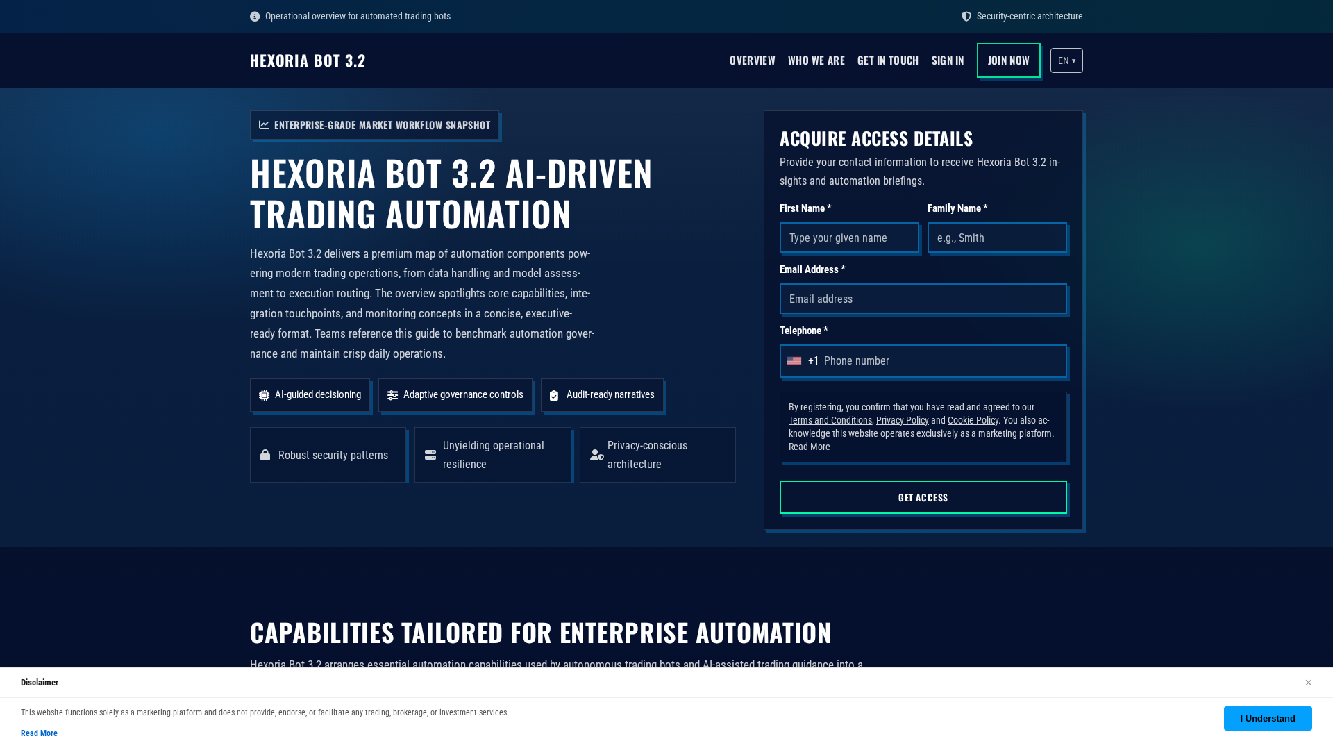Click the info icon beside Operational overview
Screen dimensions: 1333x750
coord(255,17)
